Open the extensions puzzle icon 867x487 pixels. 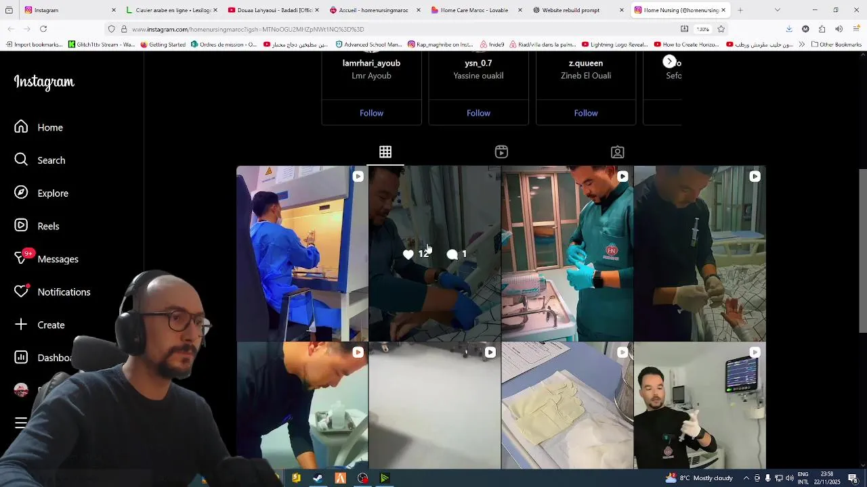pyautogui.click(x=822, y=29)
